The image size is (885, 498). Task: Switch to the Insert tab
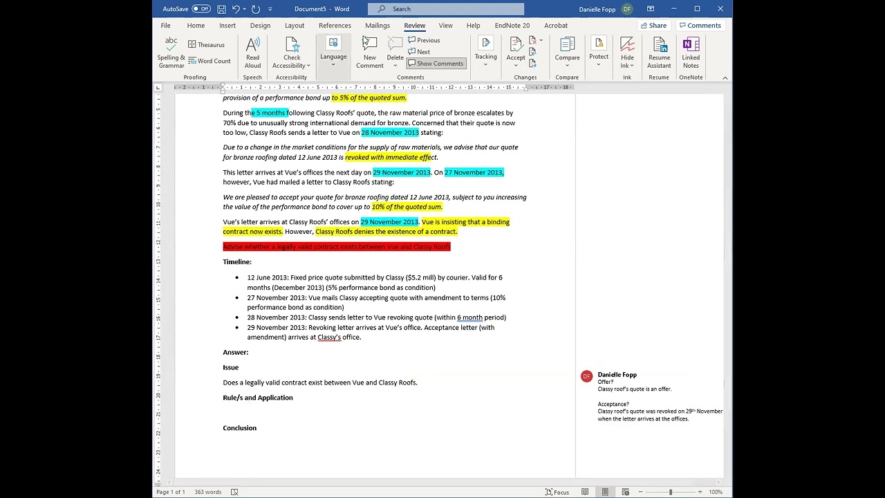pyautogui.click(x=227, y=26)
